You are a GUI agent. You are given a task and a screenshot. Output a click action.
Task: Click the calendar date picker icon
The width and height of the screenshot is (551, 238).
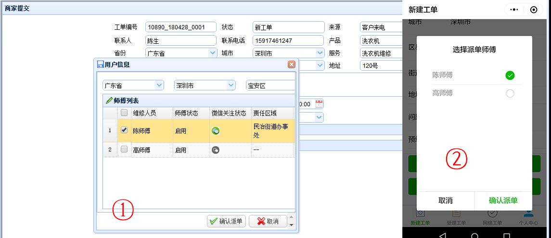pyautogui.click(x=319, y=104)
